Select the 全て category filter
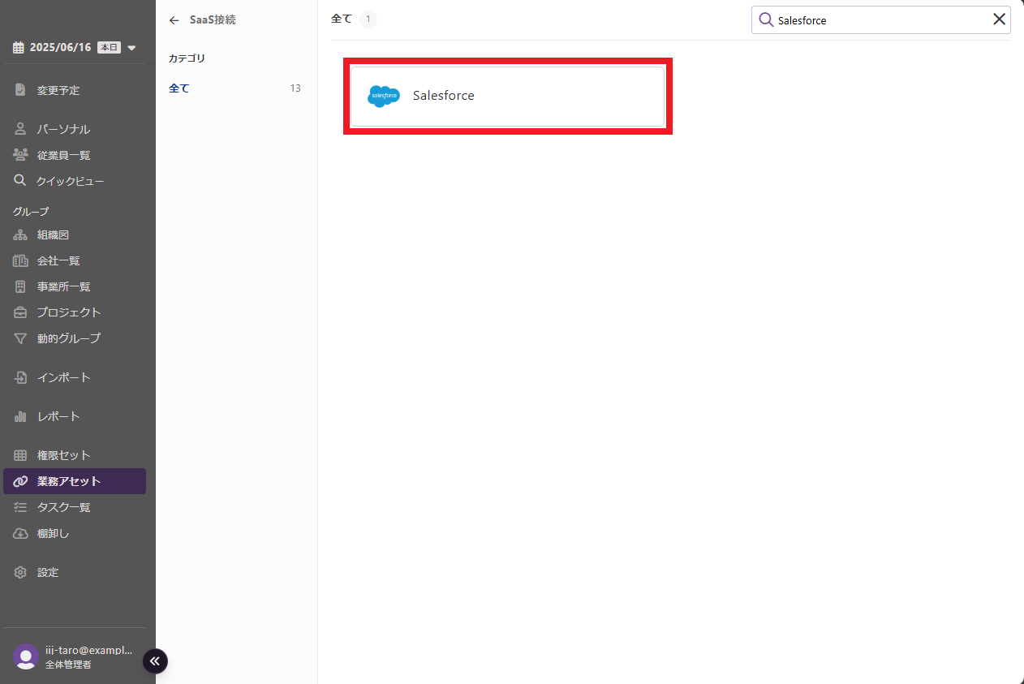The width and height of the screenshot is (1024, 684). click(179, 88)
